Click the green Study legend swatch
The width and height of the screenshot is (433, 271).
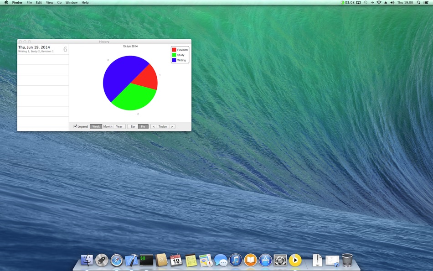tap(174, 55)
